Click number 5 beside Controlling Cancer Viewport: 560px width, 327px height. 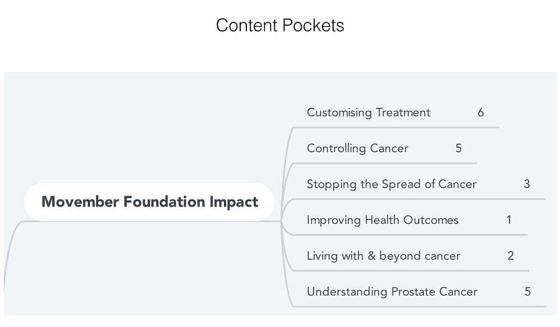[x=459, y=148]
